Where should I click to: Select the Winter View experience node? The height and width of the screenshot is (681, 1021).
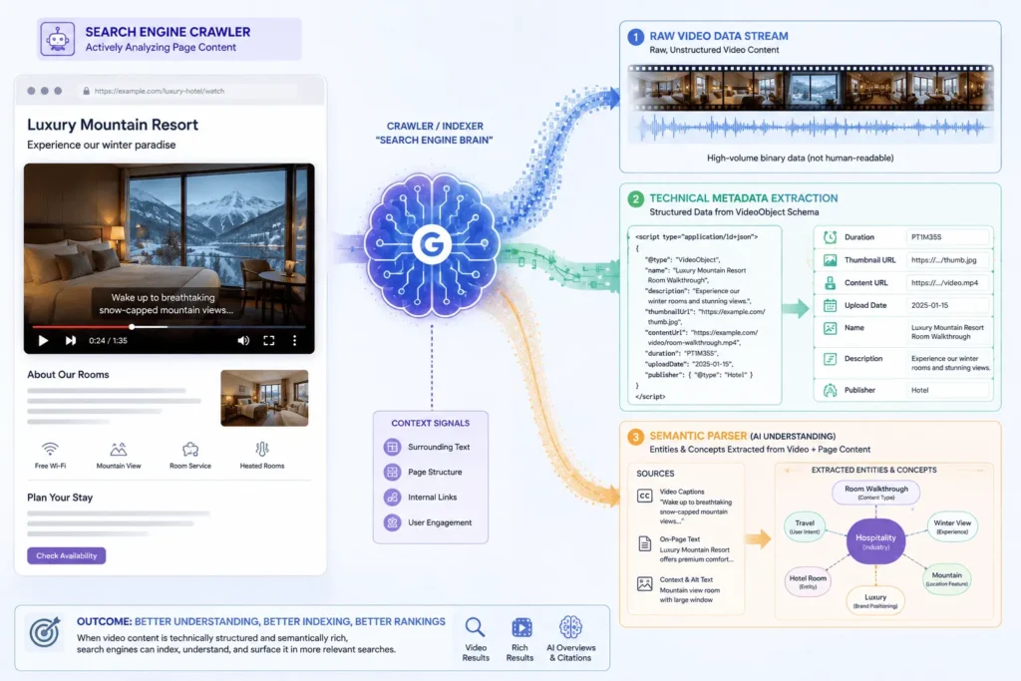point(952,526)
